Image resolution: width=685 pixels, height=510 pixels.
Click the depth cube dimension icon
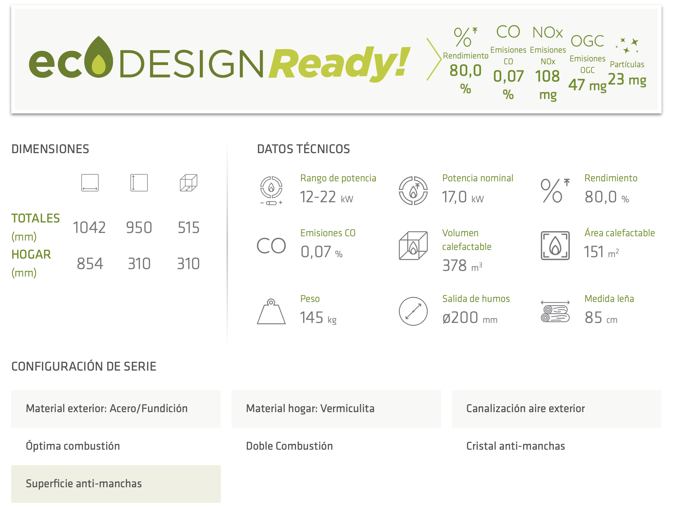tap(188, 183)
